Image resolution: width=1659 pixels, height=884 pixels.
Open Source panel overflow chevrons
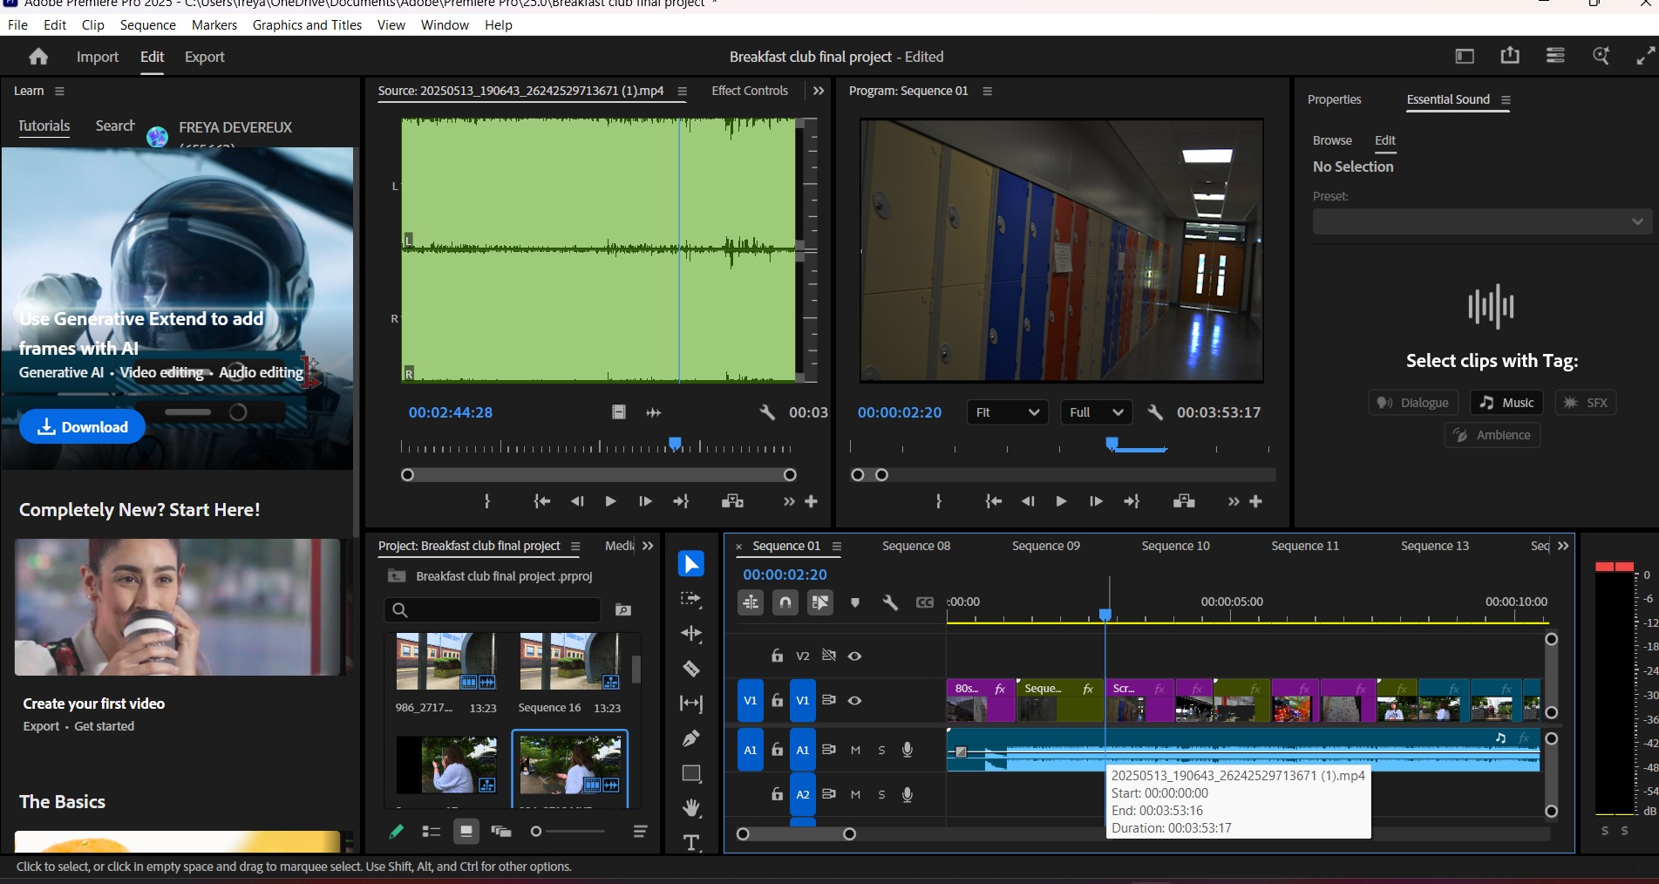[818, 91]
